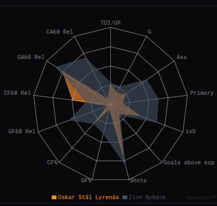Click the Ass axis label
This screenshot has height=206, width=217.
[182, 57]
